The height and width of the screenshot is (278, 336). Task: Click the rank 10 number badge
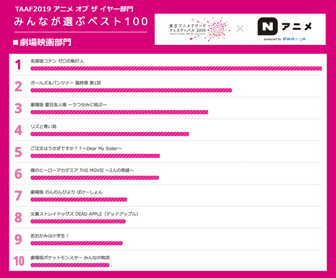point(18,261)
